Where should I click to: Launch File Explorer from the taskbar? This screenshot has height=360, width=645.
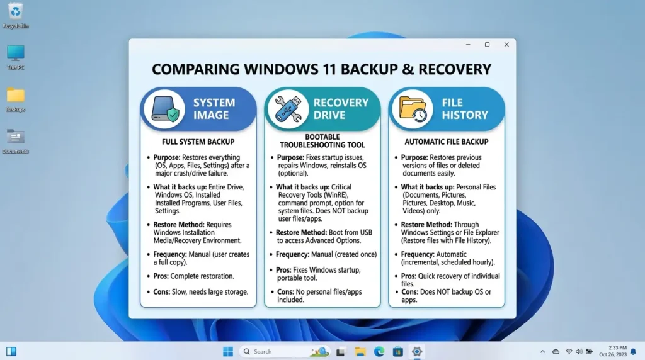pyautogui.click(x=360, y=352)
